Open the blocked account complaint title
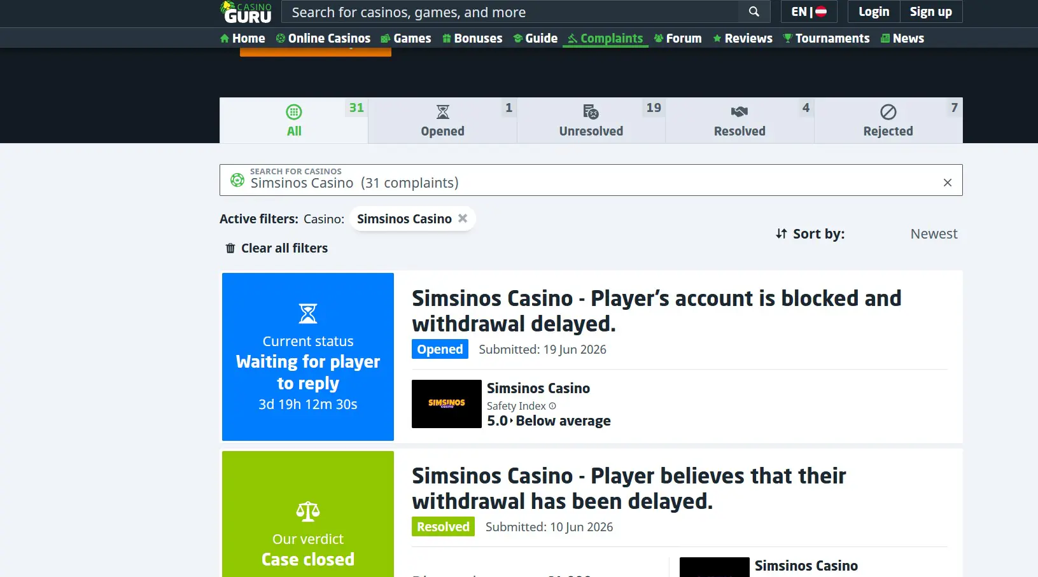 pos(657,311)
